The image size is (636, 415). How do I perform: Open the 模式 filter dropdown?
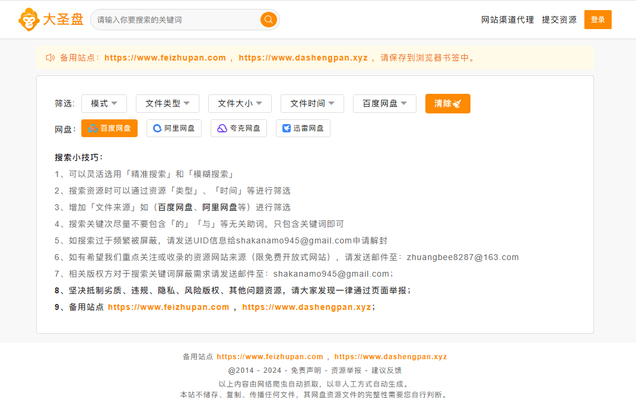click(104, 103)
